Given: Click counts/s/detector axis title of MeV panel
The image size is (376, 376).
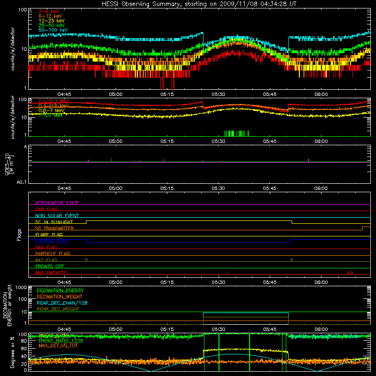Looking at the screenshot, I should (x=13, y=117).
